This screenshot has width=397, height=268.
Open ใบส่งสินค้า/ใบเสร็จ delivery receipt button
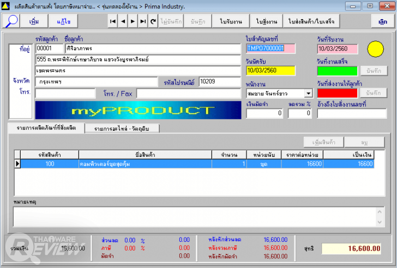[x=311, y=21]
